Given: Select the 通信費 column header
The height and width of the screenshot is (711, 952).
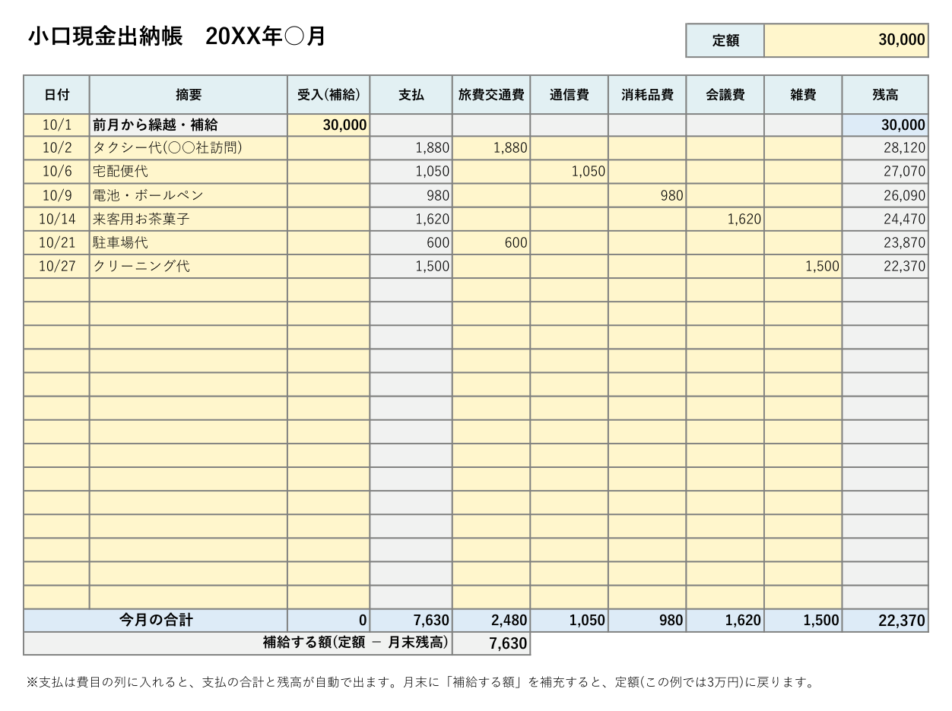Looking at the screenshot, I should coord(570,95).
